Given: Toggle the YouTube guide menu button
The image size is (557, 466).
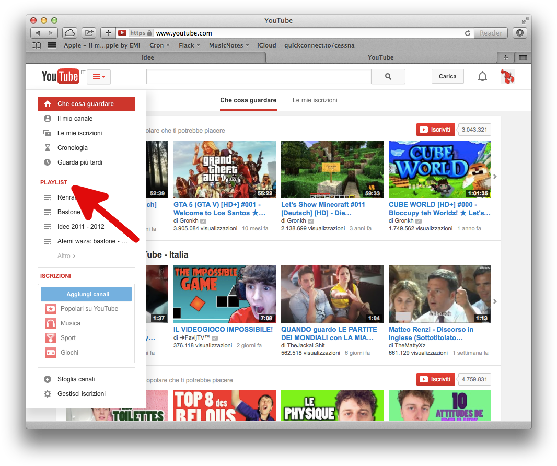Looking at the screenshot, I should pyautogui.click(x=99, y=77).
